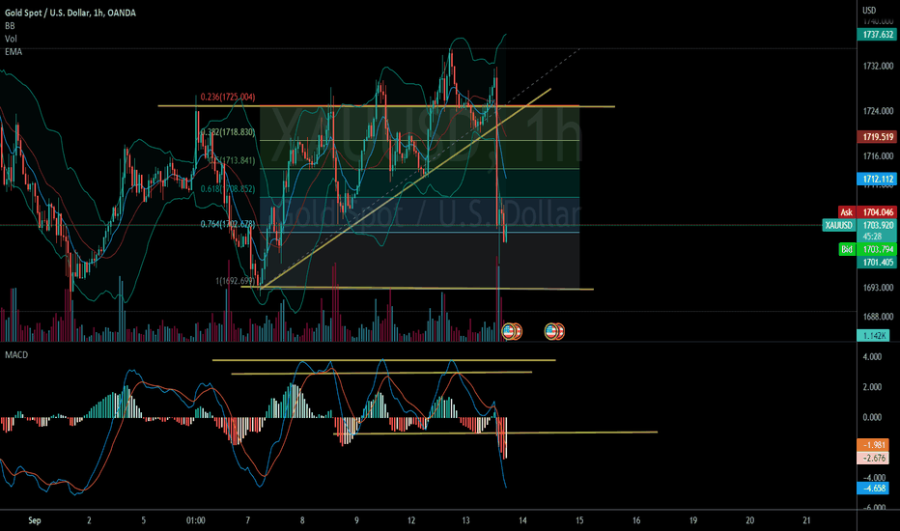900x531 pixels.
Task: Click the yellow-ringed US flag event icon above date 15
Action: point(551,331)
